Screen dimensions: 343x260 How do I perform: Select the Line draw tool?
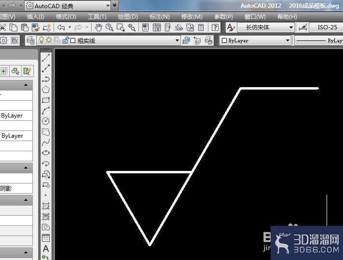click(x=46, y=58)
